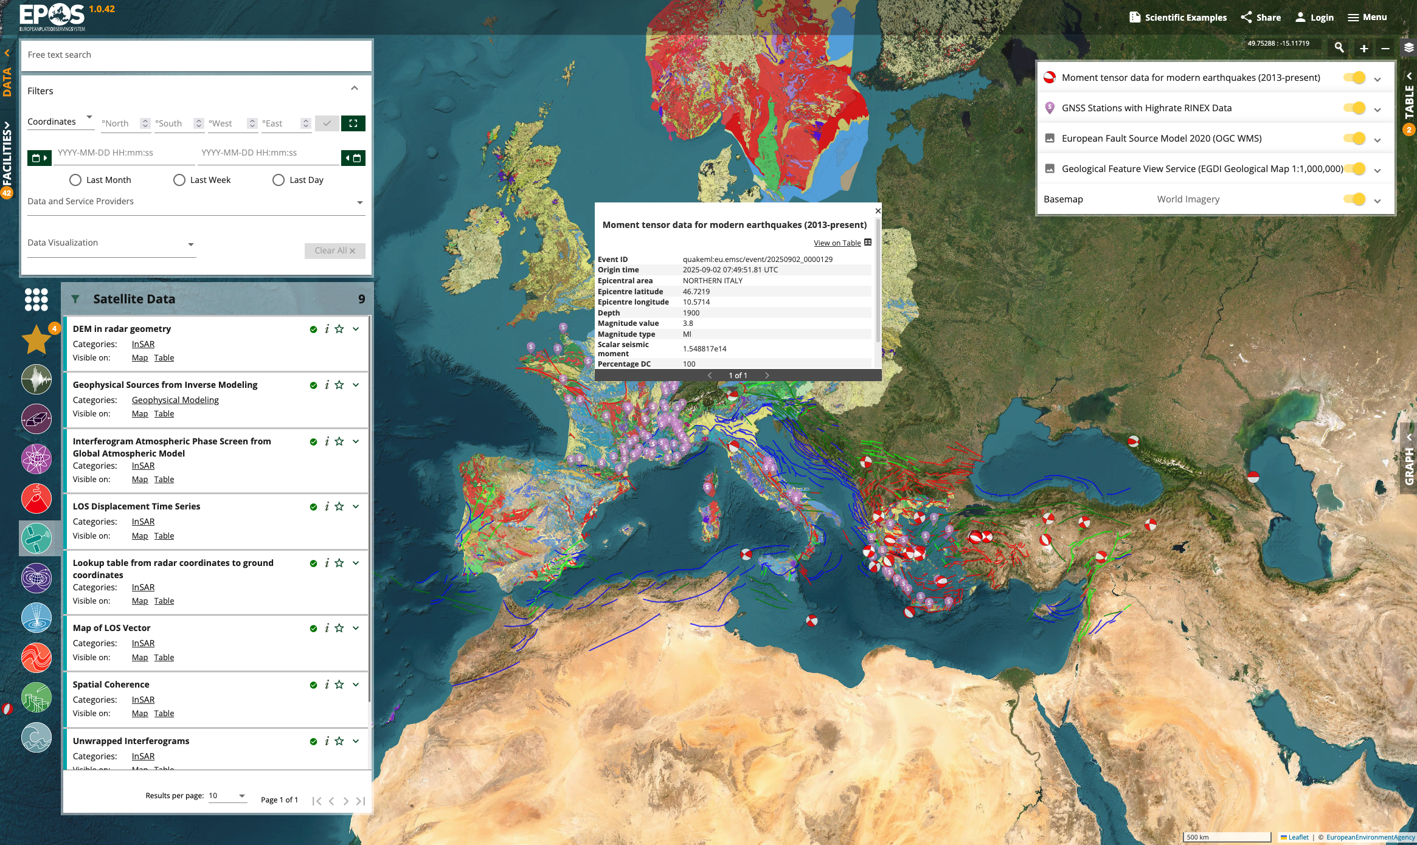This screenshot has height=845, width=1417.
Task: Click the Free text search field
Action: tap(196, 55)
